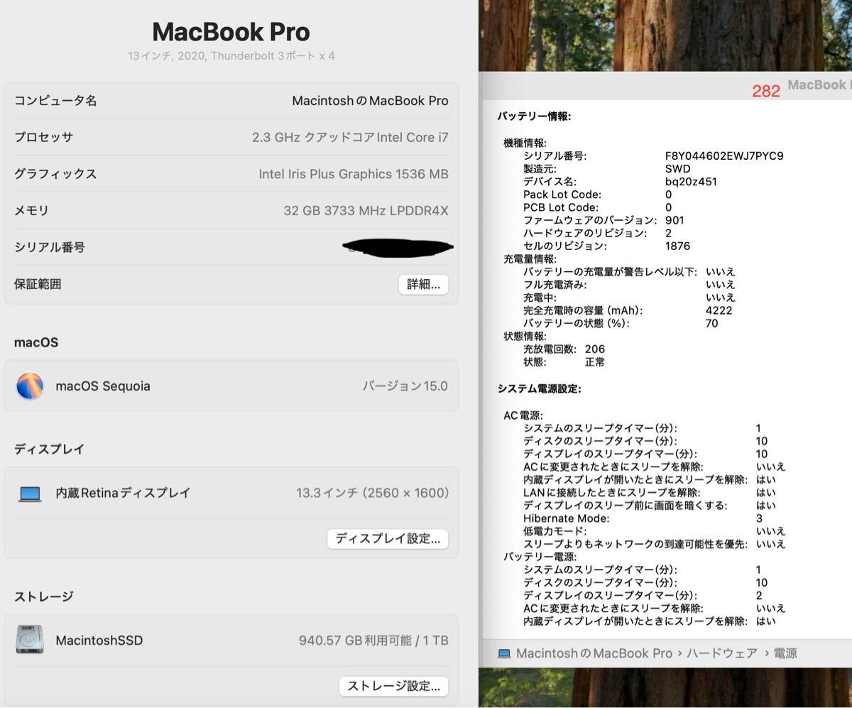Click the Pack Lot Code: row

pyautogui.click(x=597, y=194)
